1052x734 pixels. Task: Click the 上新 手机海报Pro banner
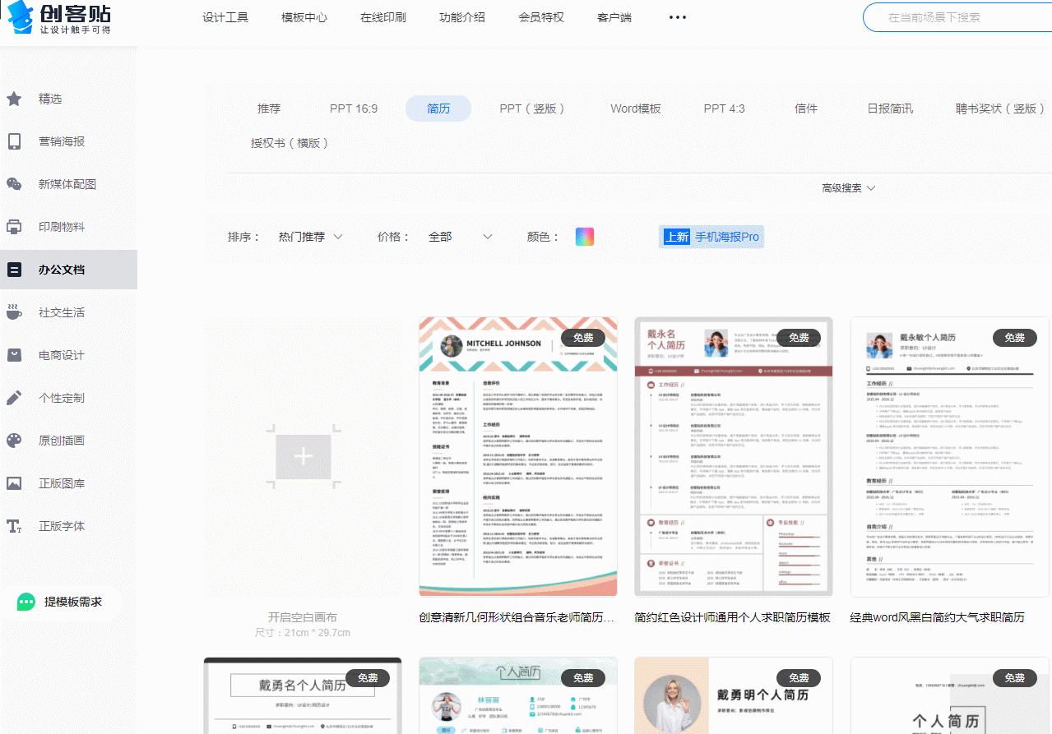(x=711, y=237)
